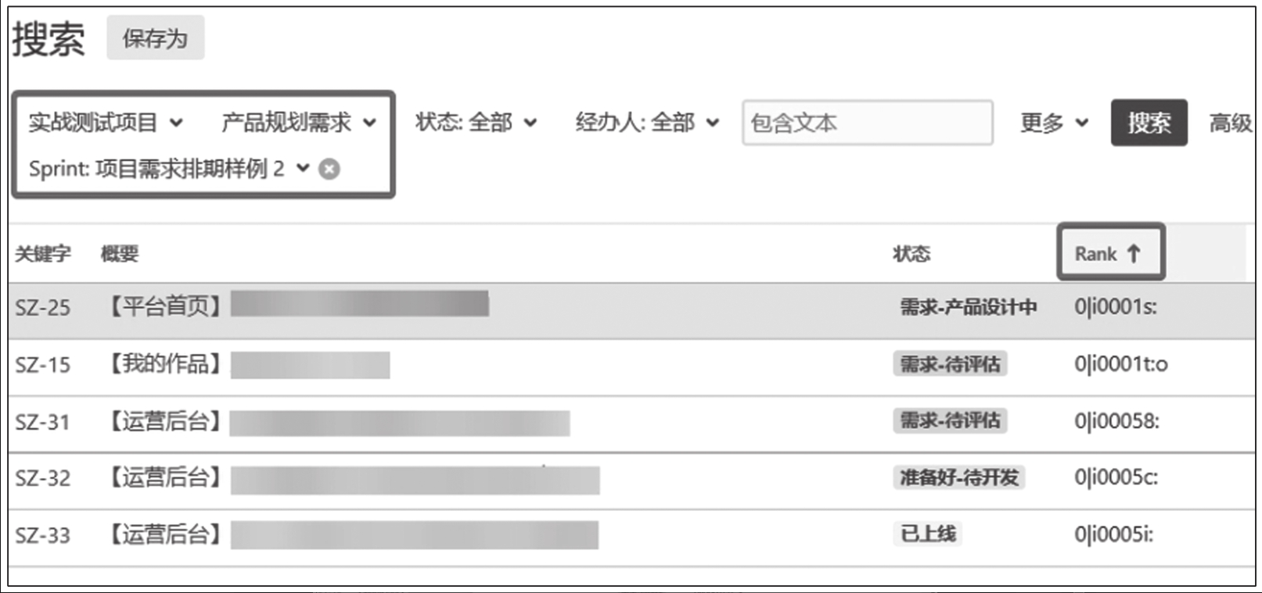
Task: Open the Sprint 项目需求排期样例 2 dropdown
Action: (169, 169)
